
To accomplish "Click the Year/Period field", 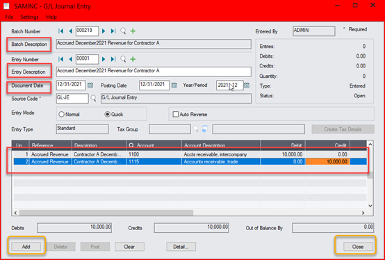I will tap(230, 86).
